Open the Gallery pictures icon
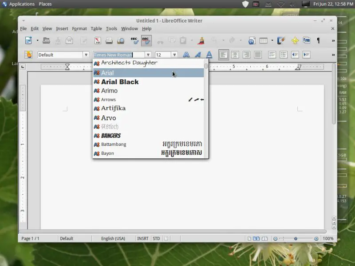Viewport: 355px width, 266px height. point(307,40)
